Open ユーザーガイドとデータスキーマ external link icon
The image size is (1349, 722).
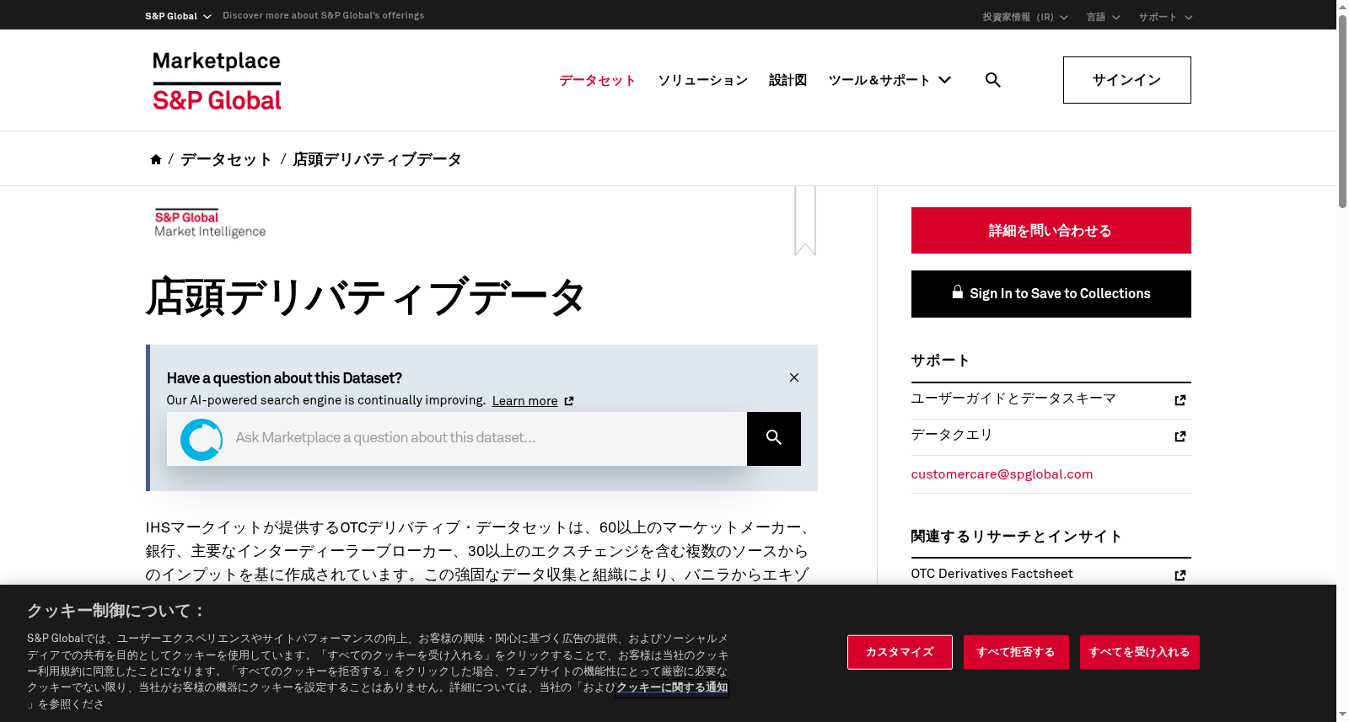point(1180,400)
